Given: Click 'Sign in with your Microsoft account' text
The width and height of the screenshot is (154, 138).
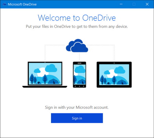Looking at the screenshot, I should (77, 108).
